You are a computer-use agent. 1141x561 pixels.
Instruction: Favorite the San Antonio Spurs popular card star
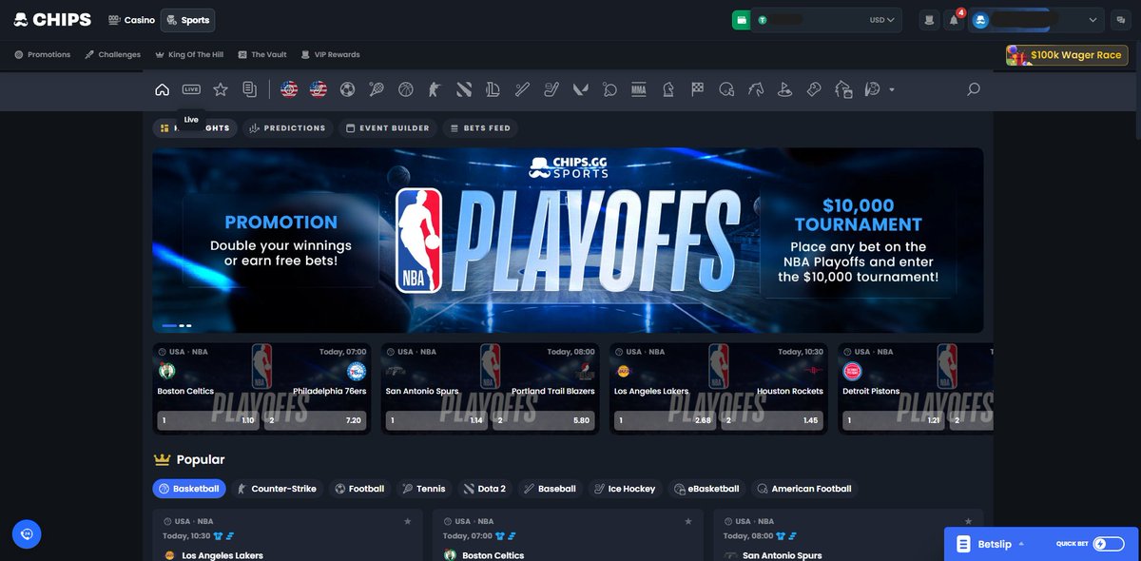969,521
